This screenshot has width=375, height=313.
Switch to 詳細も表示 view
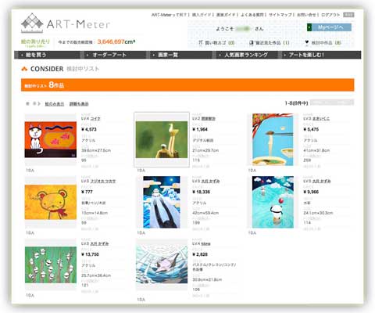(x=79, y=104)
